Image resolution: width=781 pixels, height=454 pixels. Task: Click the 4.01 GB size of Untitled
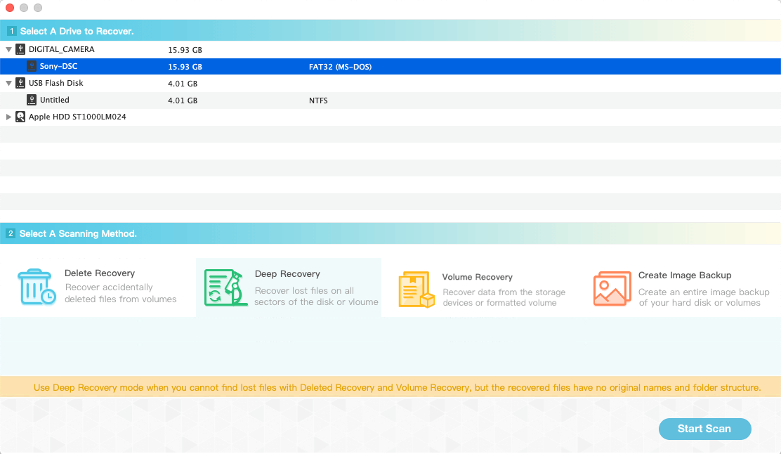click(183, 100)
